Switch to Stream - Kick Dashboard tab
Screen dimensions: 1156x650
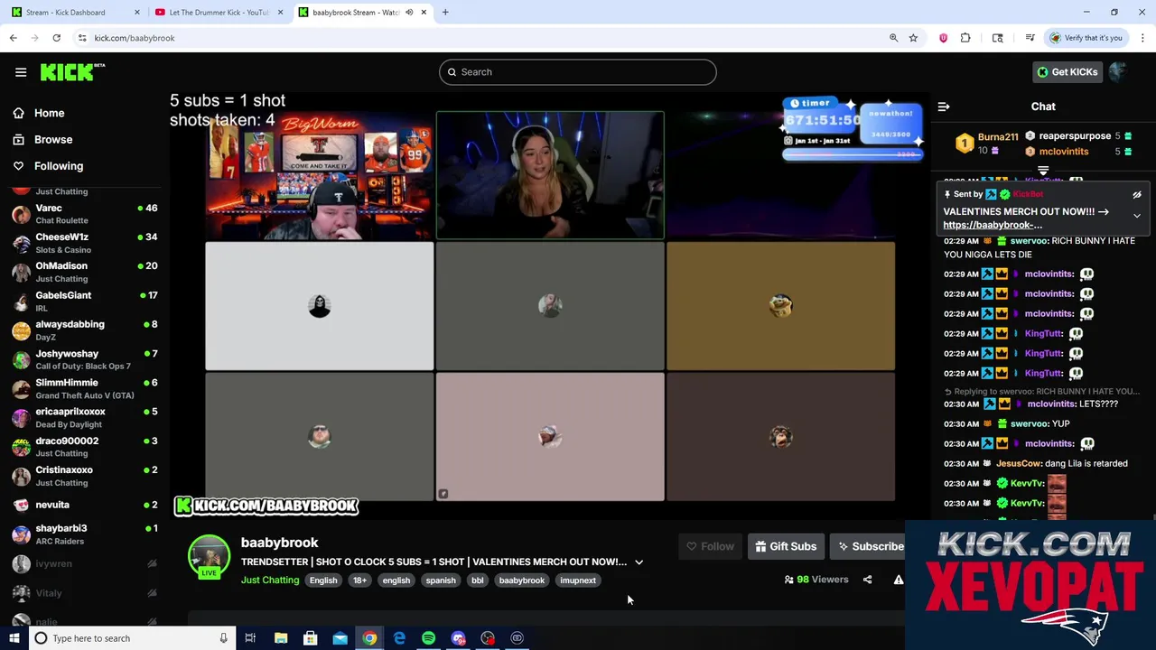[x=66, y=13]
